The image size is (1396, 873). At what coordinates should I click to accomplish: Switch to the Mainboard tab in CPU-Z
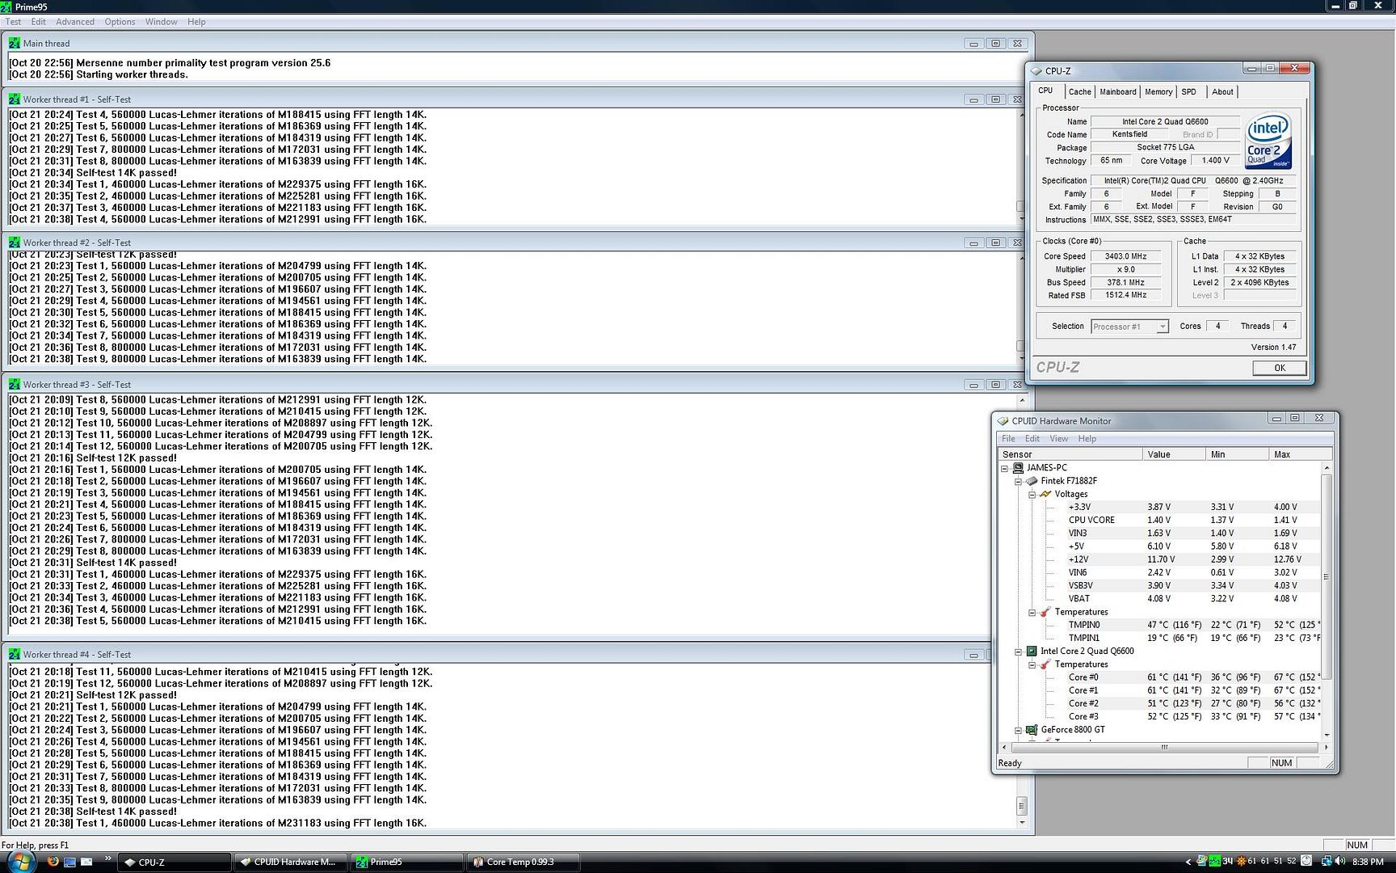point(1117,92)
